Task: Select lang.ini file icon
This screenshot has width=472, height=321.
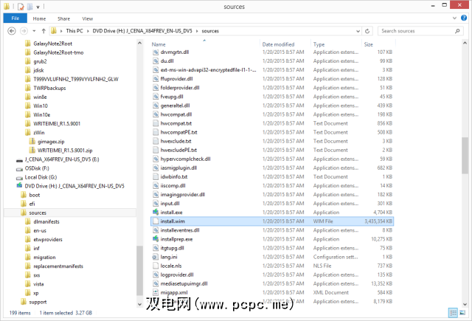Action: pyautogui.click(x=156, y=257)
